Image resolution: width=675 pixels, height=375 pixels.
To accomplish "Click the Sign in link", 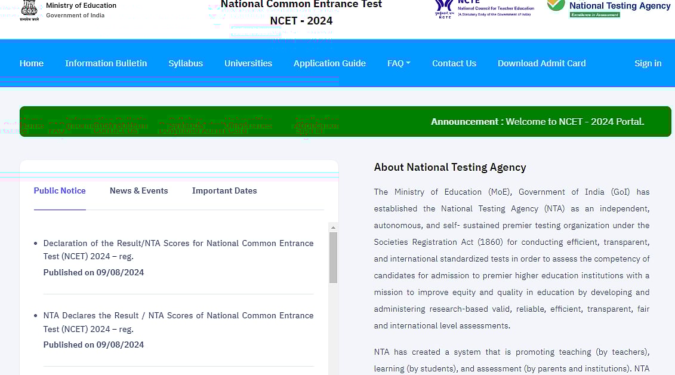I will click(x=648, y=63).
